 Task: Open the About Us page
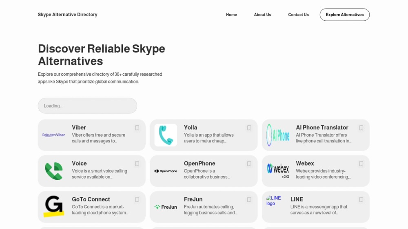pyautogui.click(x=262, y=15)
